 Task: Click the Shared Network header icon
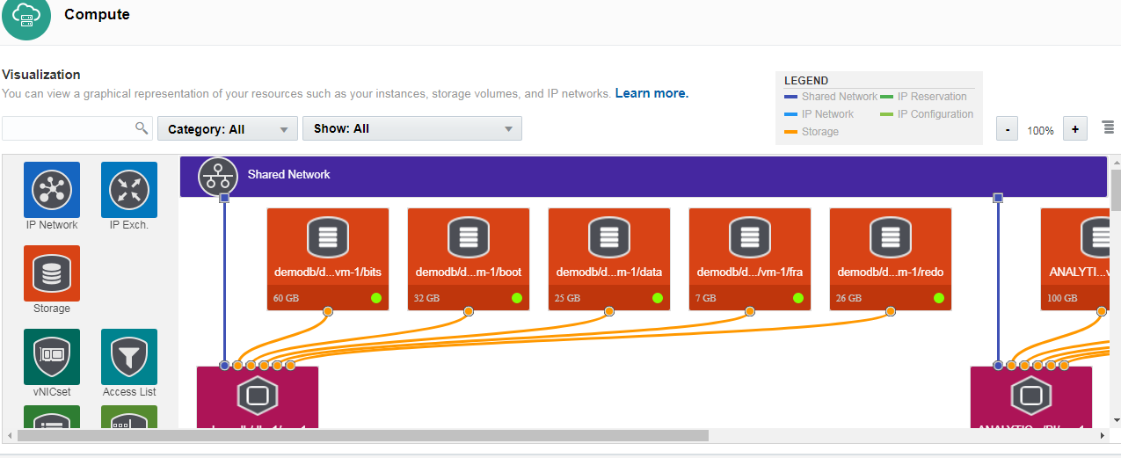(x=218, y=176)
